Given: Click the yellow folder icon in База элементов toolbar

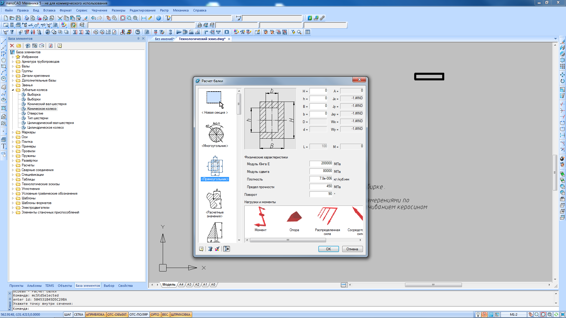Looking at the screenshot, I should coord(19,46).
